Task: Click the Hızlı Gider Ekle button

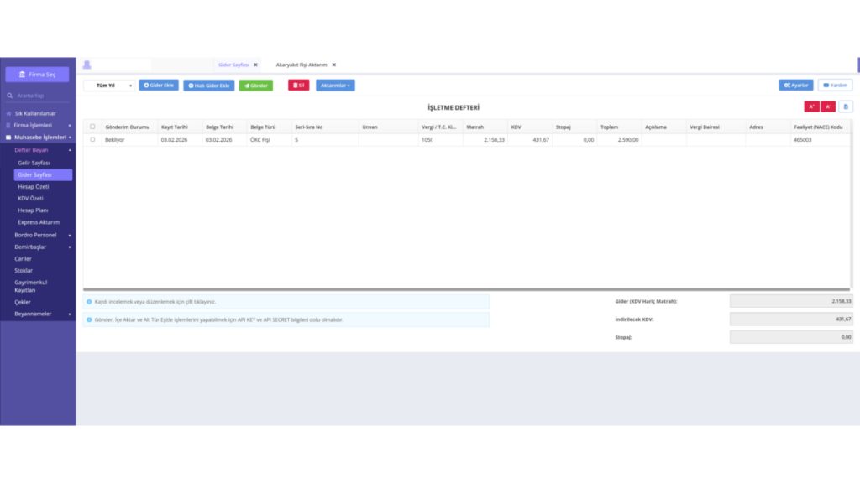Action: pyautogui.click(x=209, y=86)
